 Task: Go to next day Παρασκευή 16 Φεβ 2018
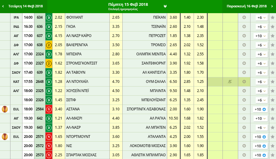click(250, 6)
